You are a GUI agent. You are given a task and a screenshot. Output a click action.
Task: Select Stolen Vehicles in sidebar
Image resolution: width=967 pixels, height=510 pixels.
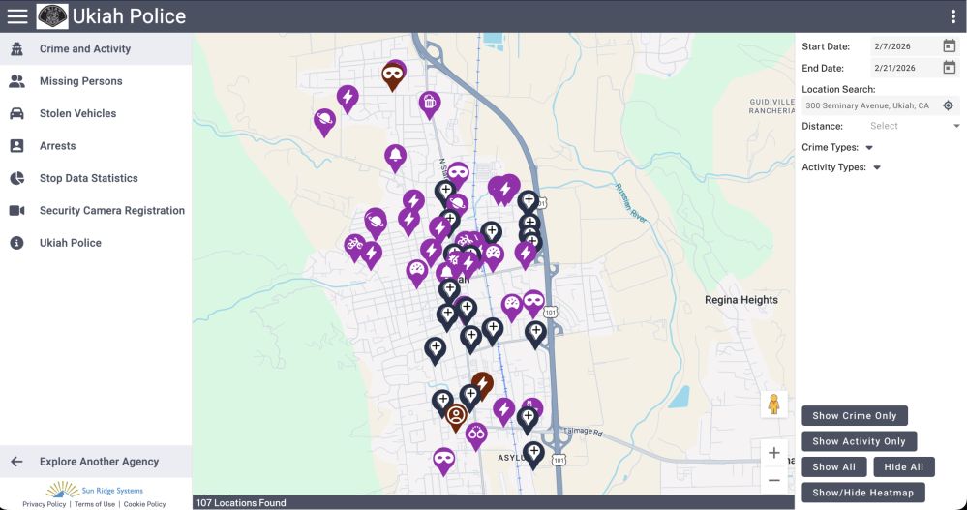[77, 113]
